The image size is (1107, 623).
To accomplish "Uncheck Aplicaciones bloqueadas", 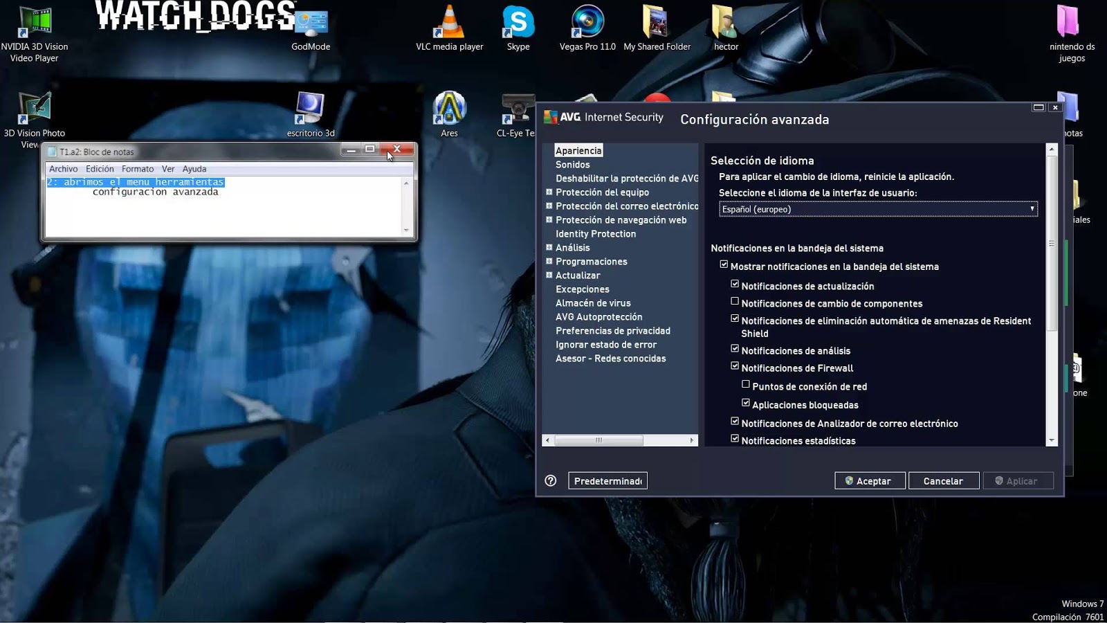I will [746, 402].
